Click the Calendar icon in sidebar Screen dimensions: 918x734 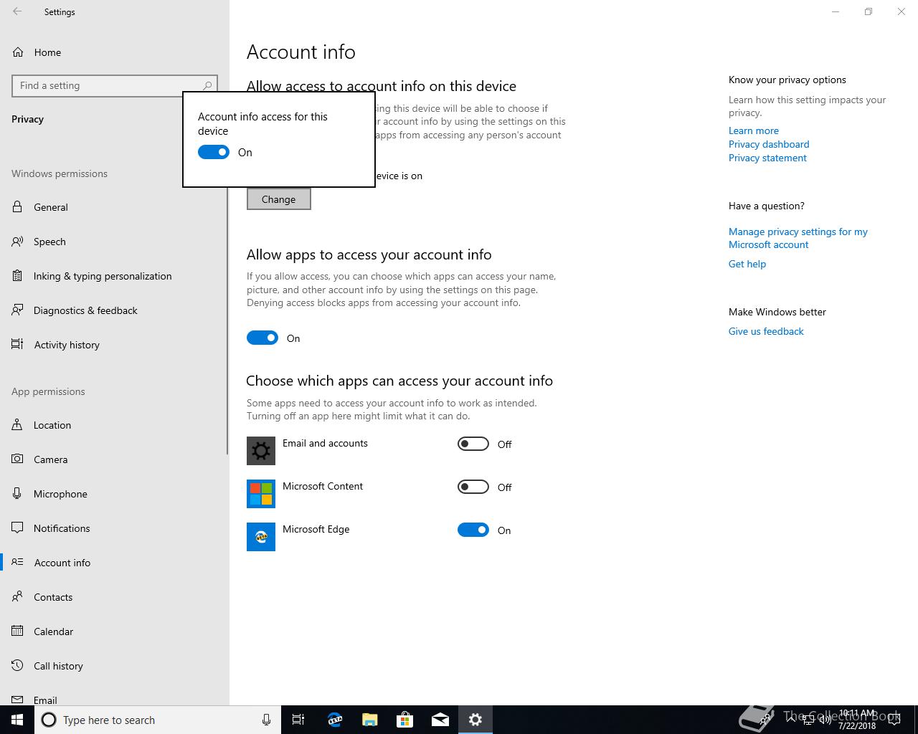tap(17, 631)
